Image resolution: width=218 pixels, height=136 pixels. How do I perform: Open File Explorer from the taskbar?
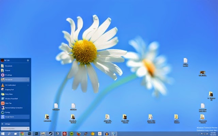point(43,134)
